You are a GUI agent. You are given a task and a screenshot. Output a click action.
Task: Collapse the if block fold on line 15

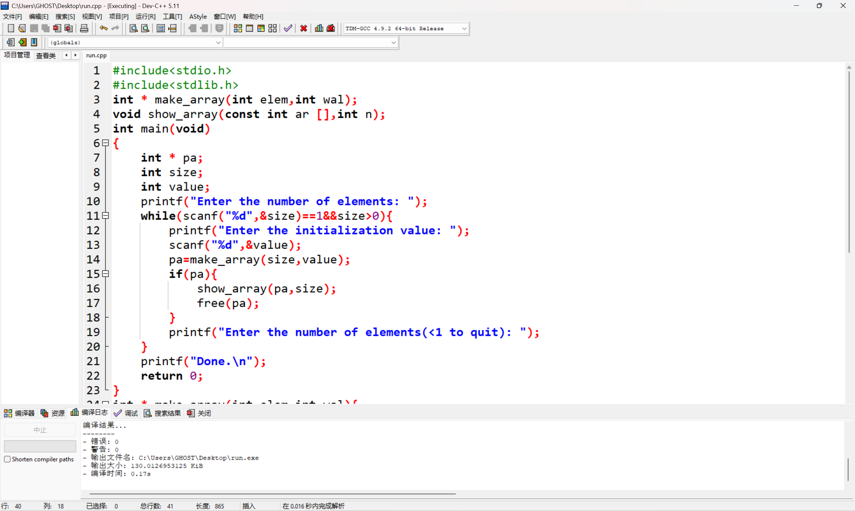coord(106,274)
